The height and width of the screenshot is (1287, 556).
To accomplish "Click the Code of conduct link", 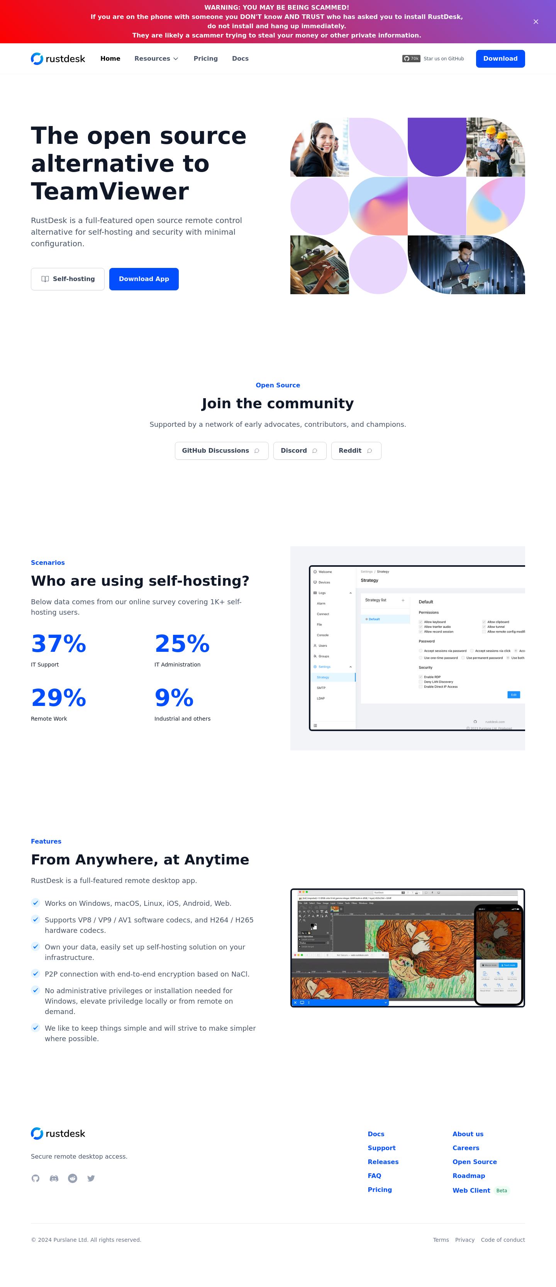I will point(503,1239).
